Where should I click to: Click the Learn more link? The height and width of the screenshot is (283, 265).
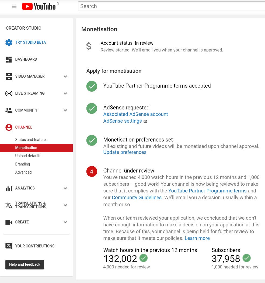coord(197,238)
